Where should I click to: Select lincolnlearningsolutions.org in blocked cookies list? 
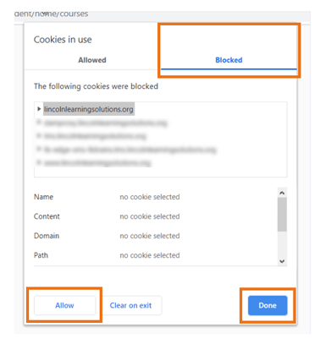(89, 109)
